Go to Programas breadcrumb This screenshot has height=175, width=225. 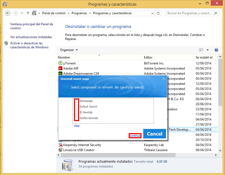coord(79,13)
